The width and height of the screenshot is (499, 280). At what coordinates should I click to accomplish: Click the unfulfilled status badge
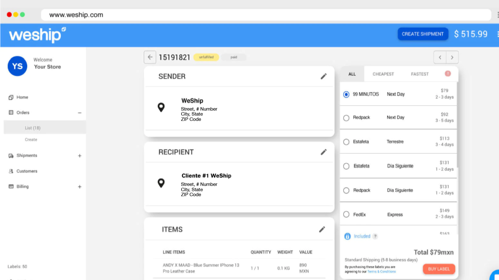[206, 57]
